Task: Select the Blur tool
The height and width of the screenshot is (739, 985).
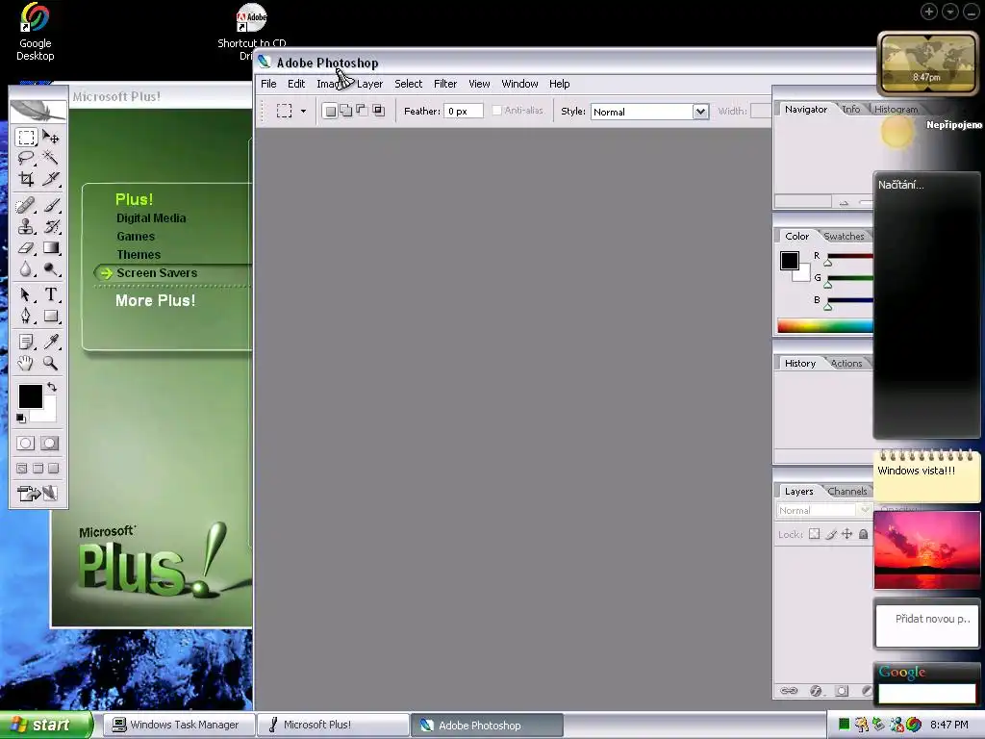Action: [26, 269]
